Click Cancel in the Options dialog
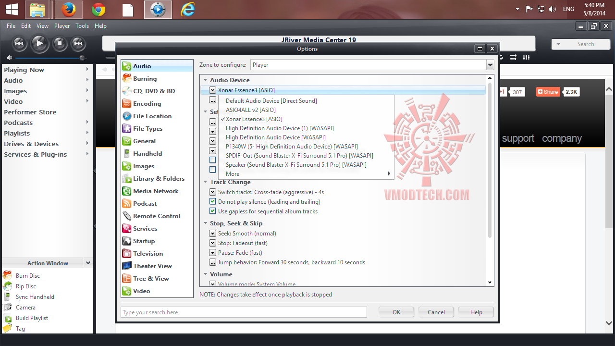This screenshot has height=346, width=615. coord(436,312)
